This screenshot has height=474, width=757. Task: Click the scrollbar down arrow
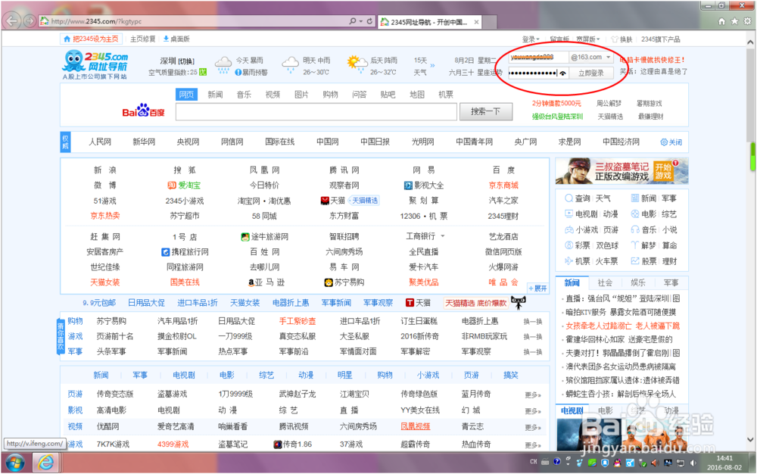click(751, 440)
